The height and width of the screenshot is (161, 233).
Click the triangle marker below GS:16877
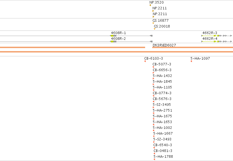(153, 23)
